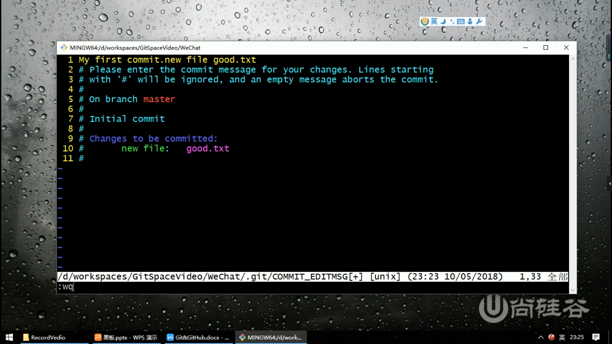Expand hidden system tray icons
612x344 pixels.
pyautogui.click(x=541, y=337)
